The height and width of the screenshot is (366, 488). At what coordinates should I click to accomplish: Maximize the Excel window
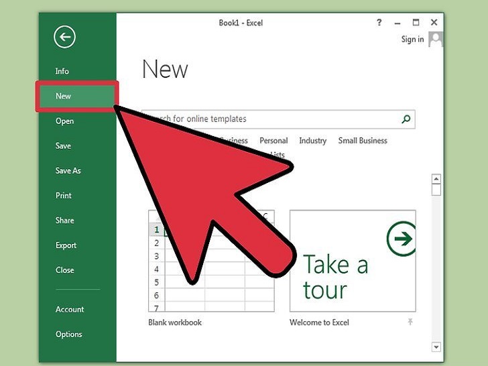click(x=416, y=22)
